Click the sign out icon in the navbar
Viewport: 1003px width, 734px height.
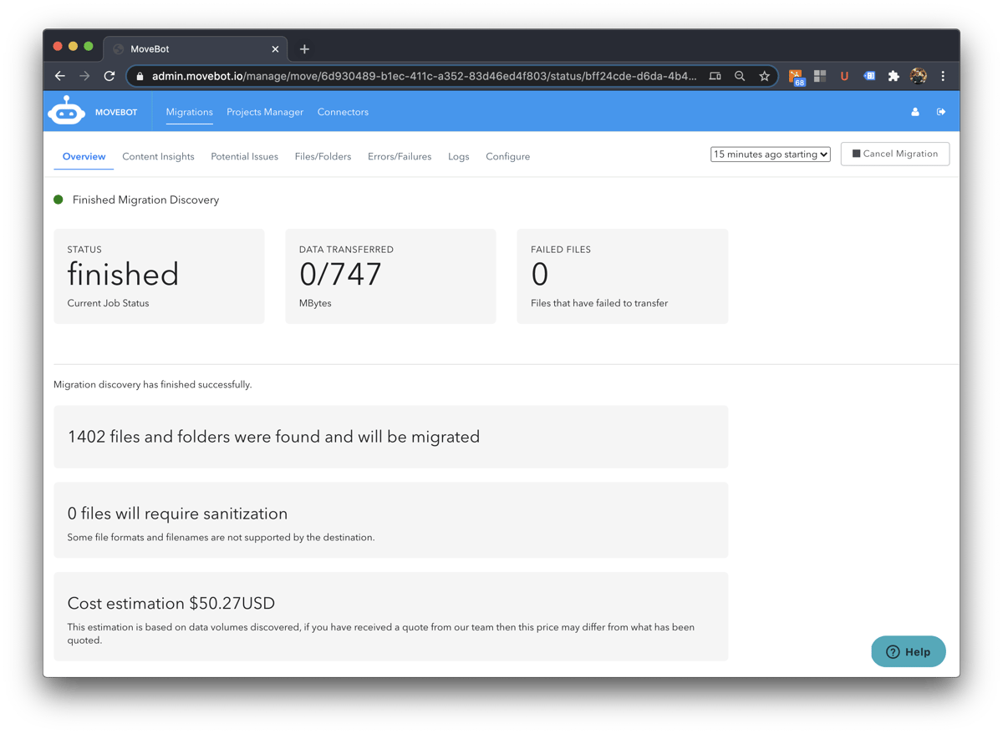941,111
